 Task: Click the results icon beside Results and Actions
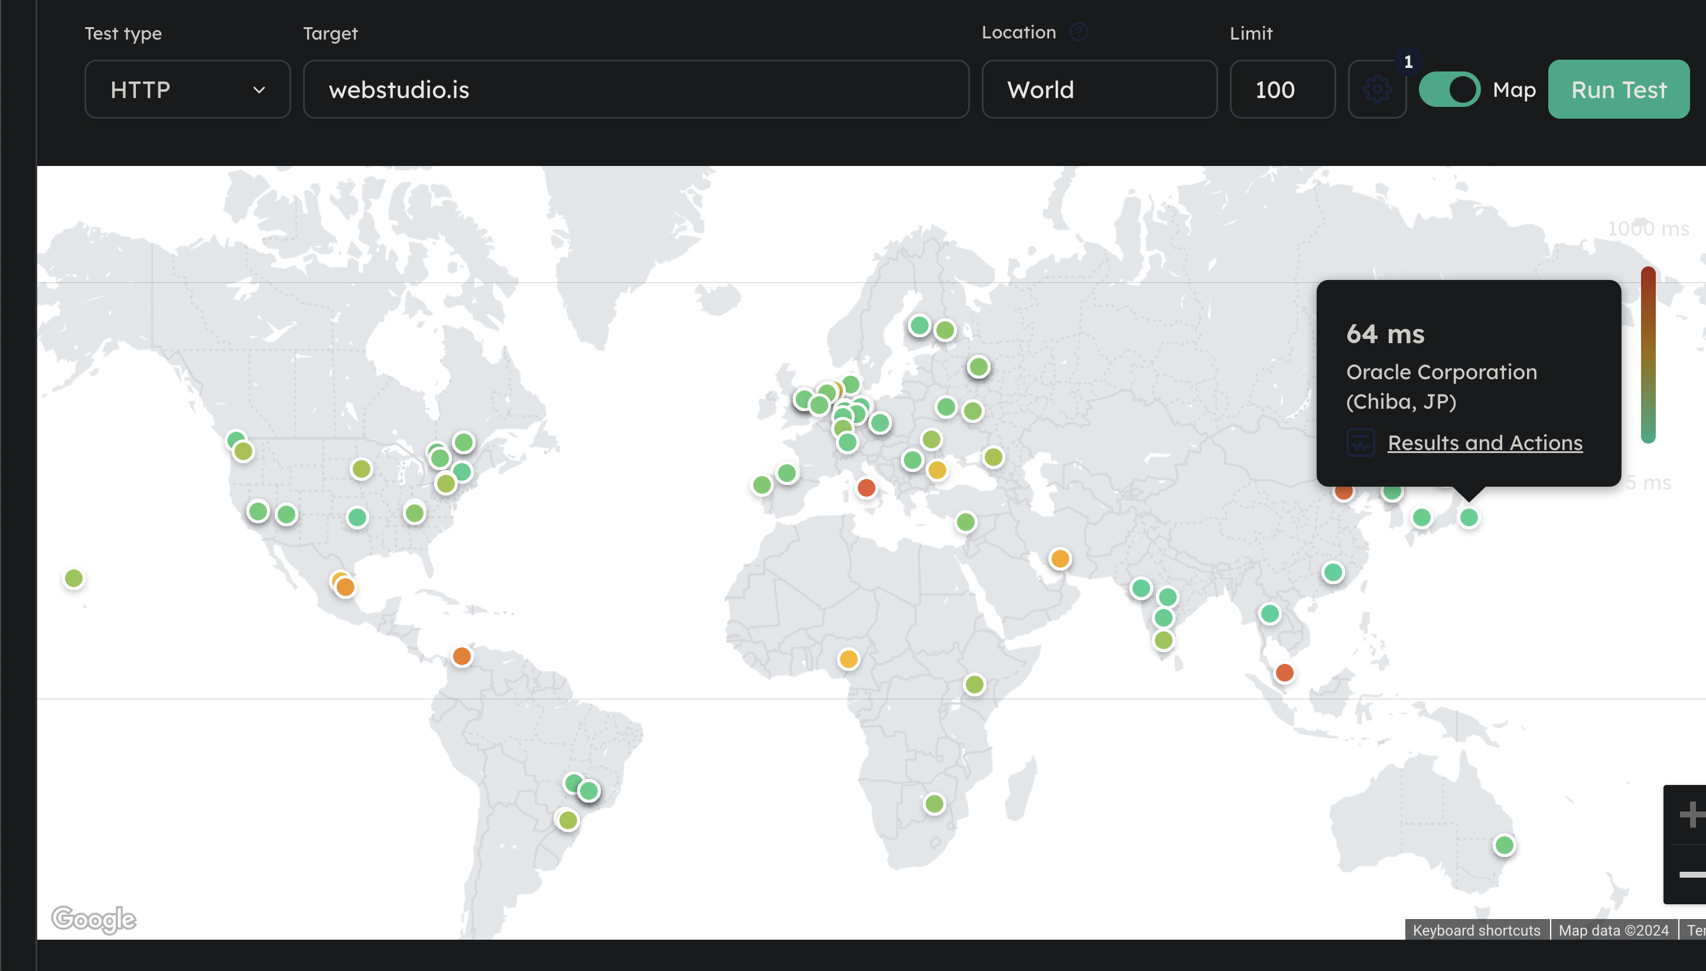click(x=1360, y=443)
